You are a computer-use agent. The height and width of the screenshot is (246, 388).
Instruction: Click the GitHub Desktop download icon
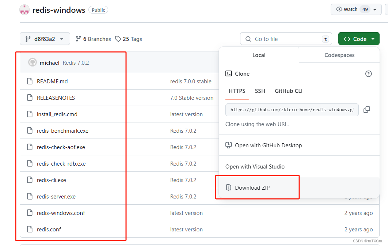(x=228, y=145)
